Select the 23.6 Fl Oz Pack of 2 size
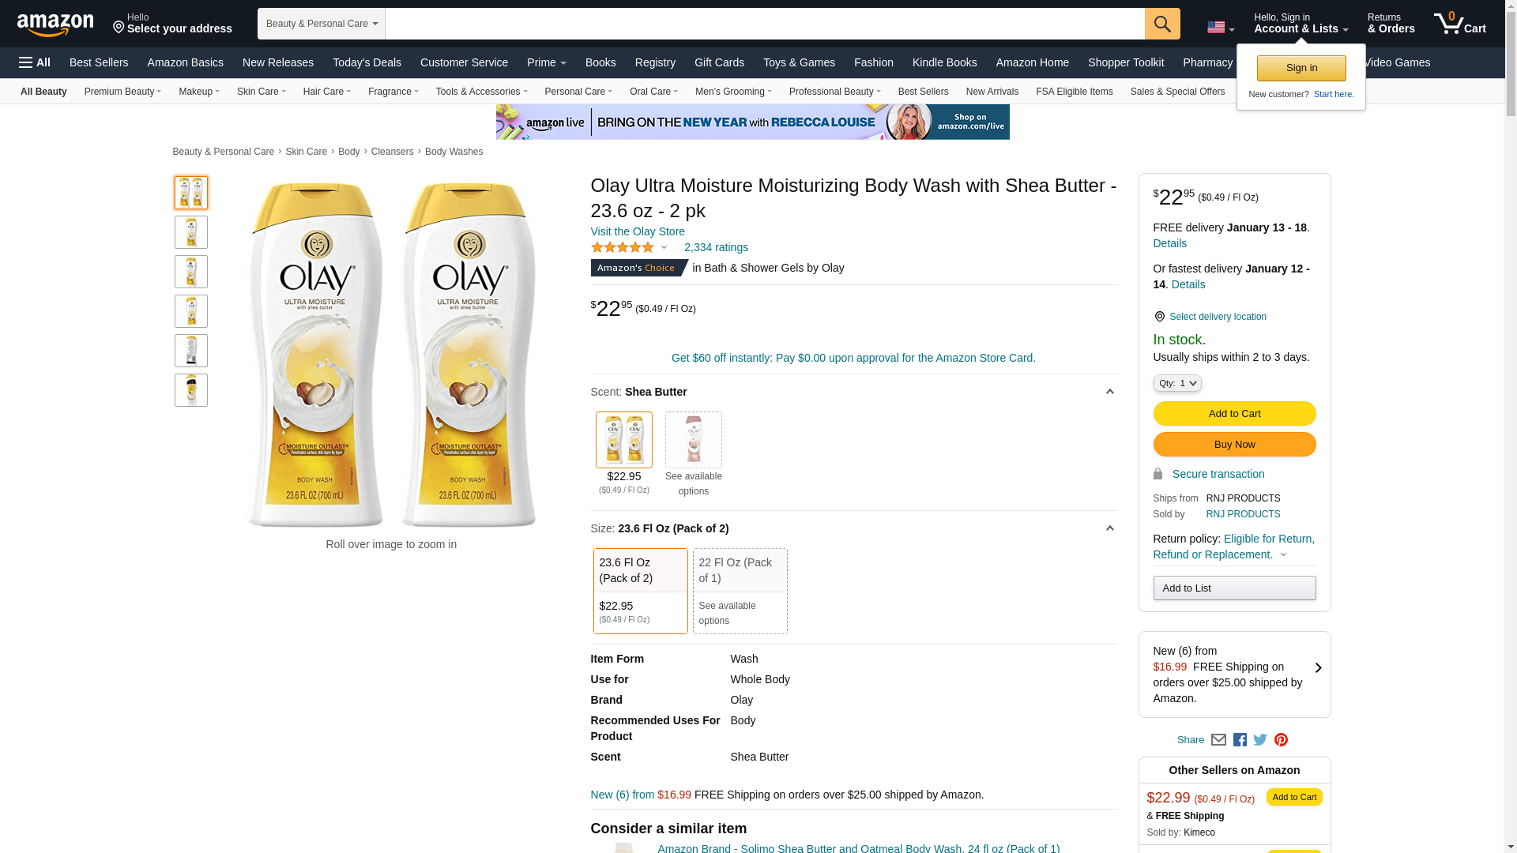Viewport: 1517px width, 853px height. pos(640,591)
